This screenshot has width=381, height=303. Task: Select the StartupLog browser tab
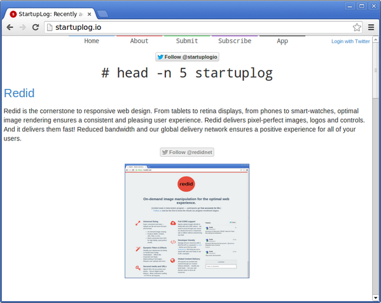[x=50, y=14]
